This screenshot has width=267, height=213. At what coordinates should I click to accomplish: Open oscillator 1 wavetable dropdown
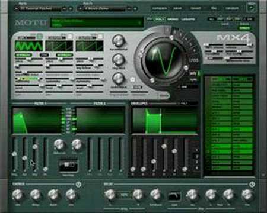point(27,37)
